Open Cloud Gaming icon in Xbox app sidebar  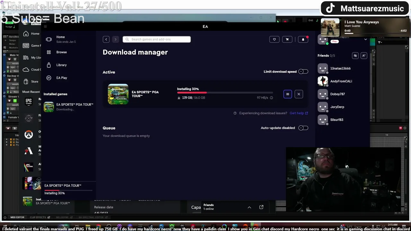pyautogui.click(x=26, y=70)
